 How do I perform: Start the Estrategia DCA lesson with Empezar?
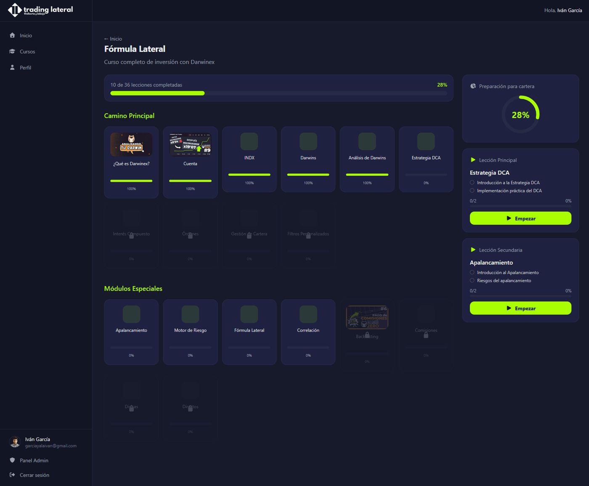coord(520,218)
